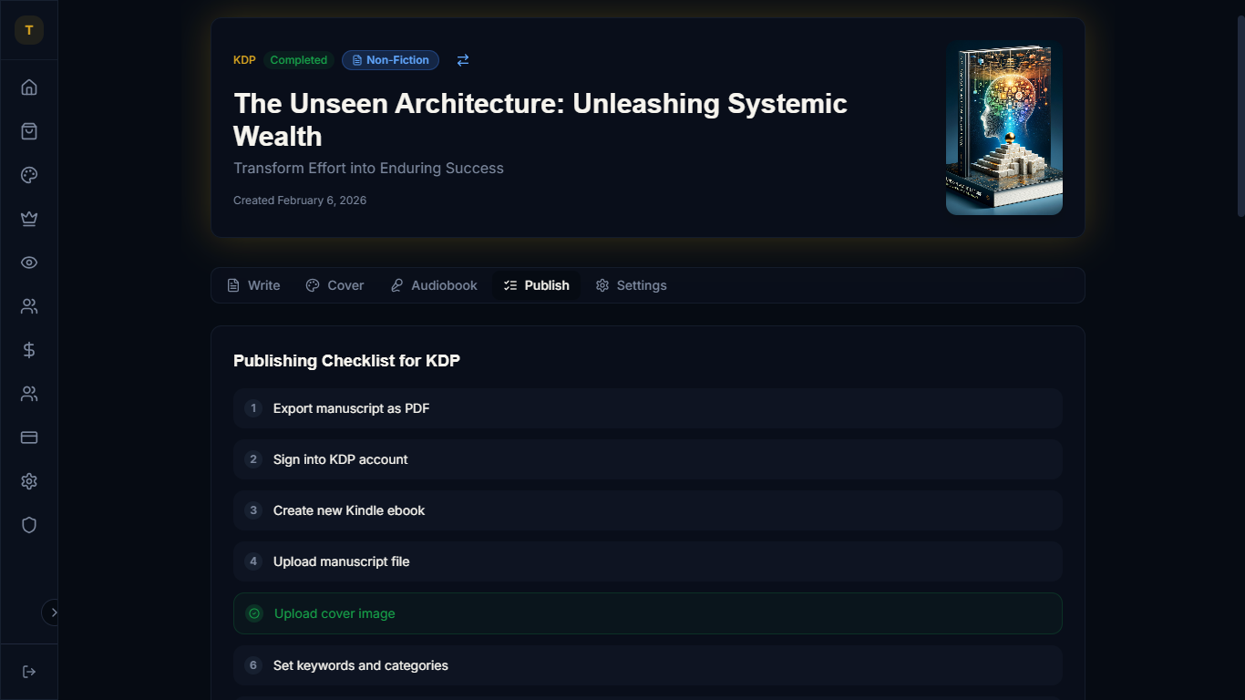Click the sidebar gear settings icon
Image resolution: width=1245 pixels, height=700 pixels.
click(x=29, y=481)
